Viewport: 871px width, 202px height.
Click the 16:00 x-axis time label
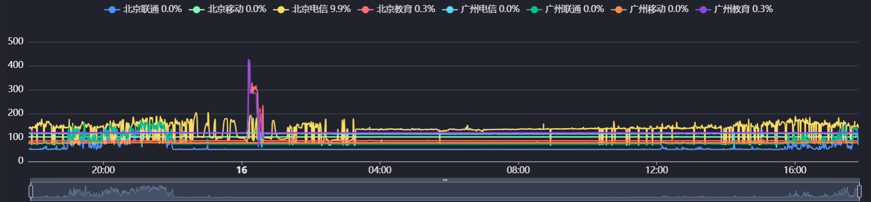coord(795,170)
